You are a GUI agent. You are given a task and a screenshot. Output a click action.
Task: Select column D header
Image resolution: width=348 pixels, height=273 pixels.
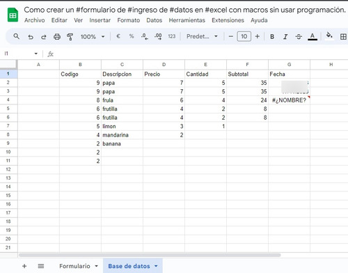[164, 65]
